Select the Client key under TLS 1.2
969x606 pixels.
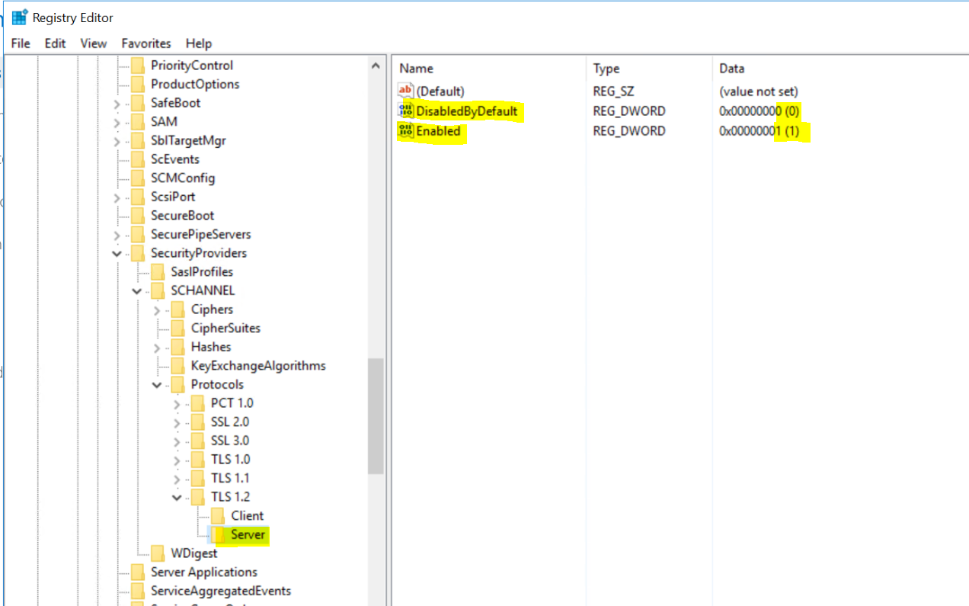click(248, 516)
